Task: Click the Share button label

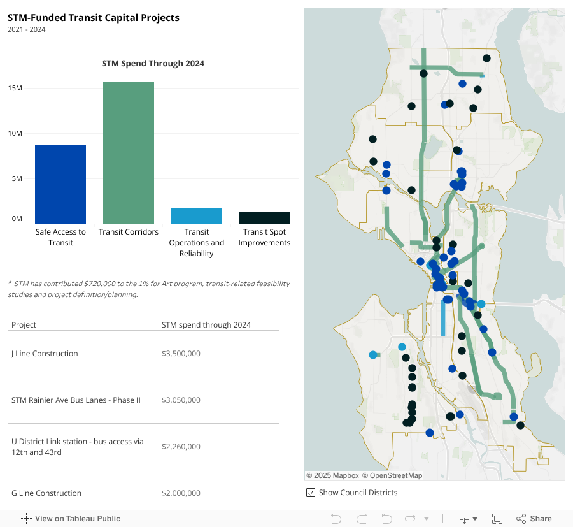Action: tap(541, 518)
